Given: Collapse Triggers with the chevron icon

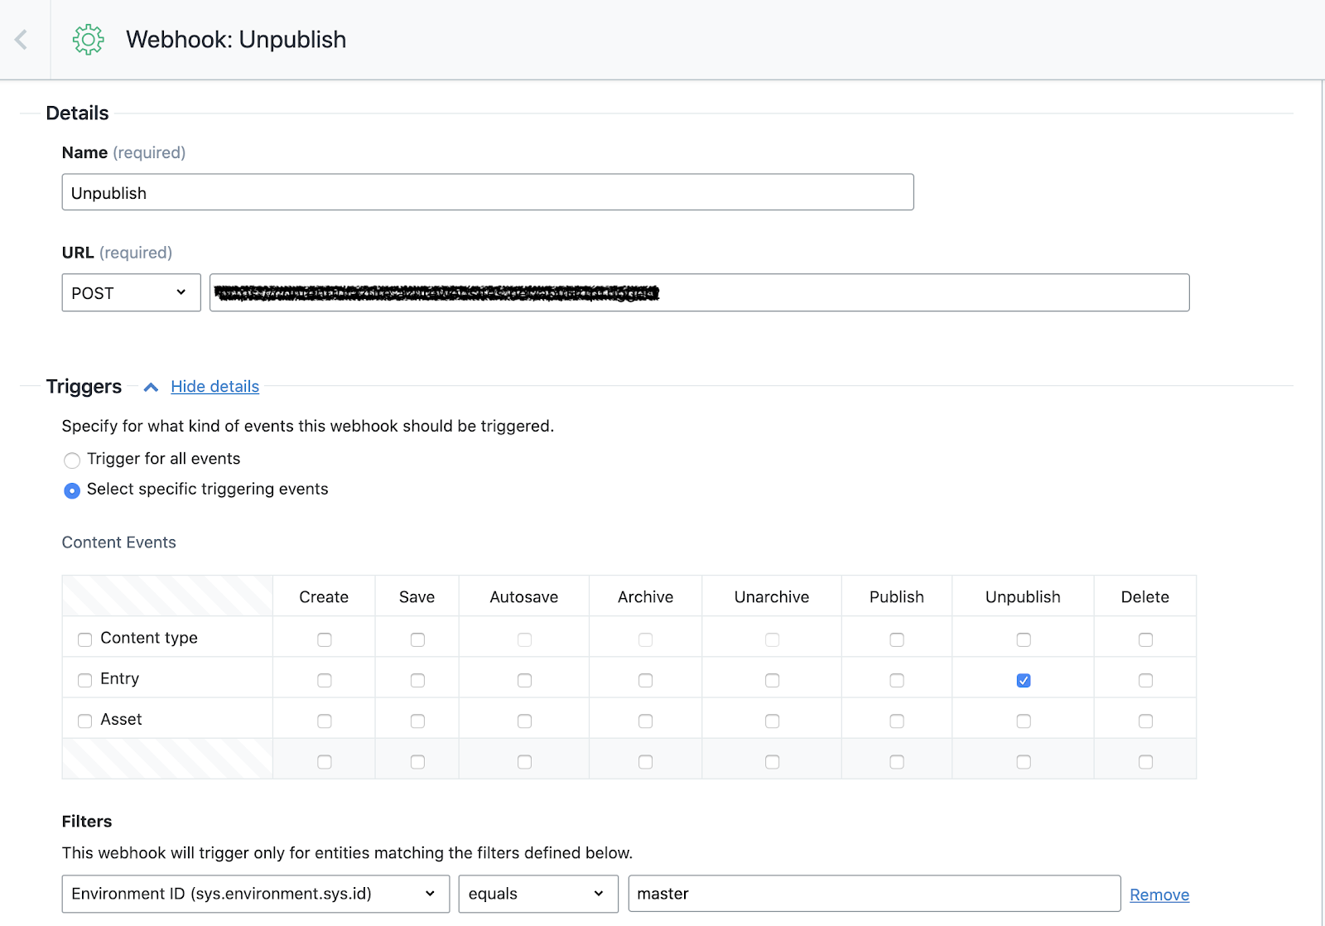Looking at the screenshot, I should pyautogui.click(x=151, y=387).
